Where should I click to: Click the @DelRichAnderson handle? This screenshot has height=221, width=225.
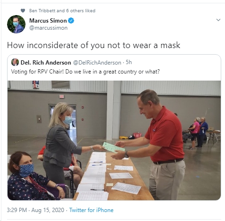click(x=97, y=63)
